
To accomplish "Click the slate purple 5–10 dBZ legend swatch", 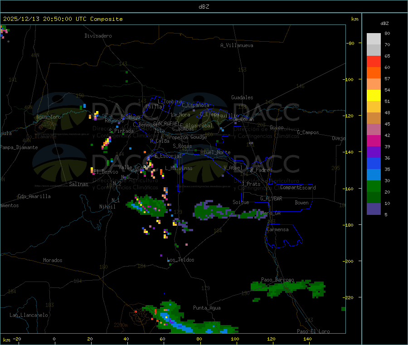I will [374, 209].
